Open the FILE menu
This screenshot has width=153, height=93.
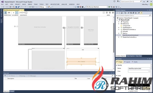[2, 4]
